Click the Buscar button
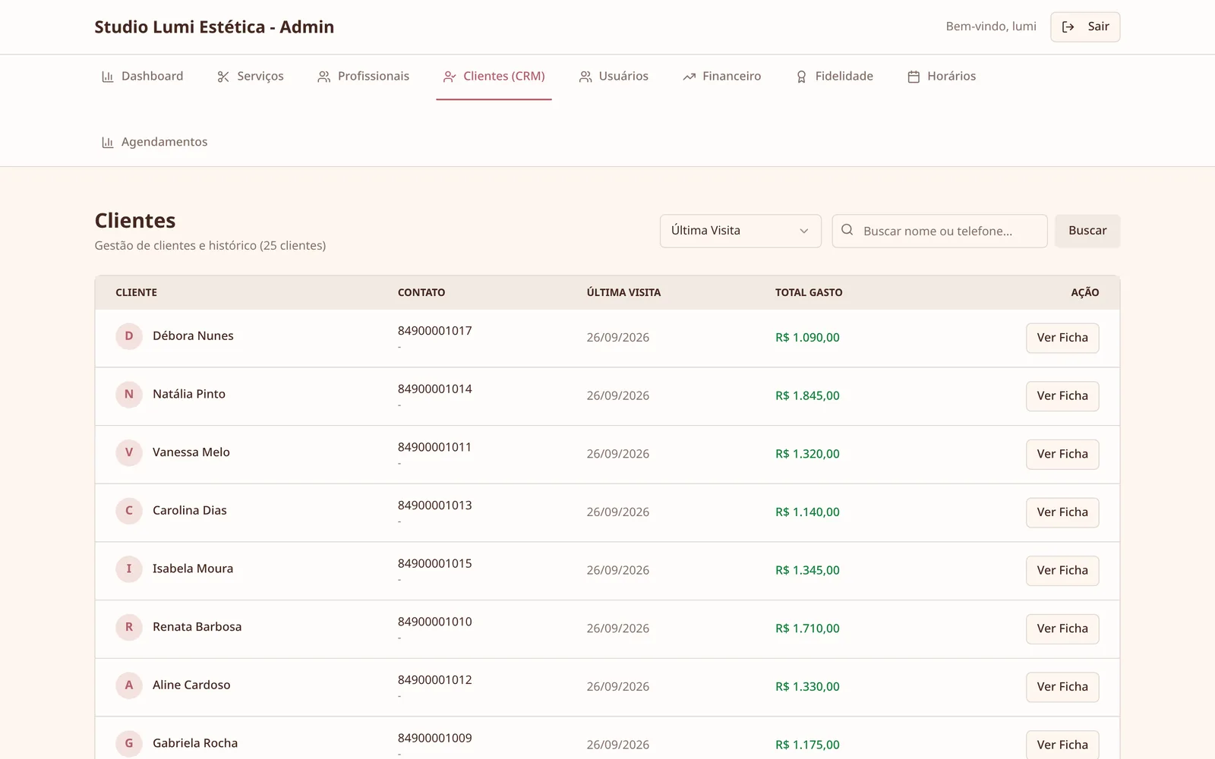Screen dimensions: 1215x759 click(x=1087, y=231)
